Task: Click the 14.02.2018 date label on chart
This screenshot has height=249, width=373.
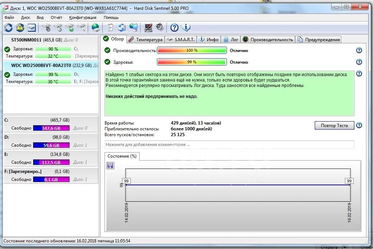Action: click(126, 212)
